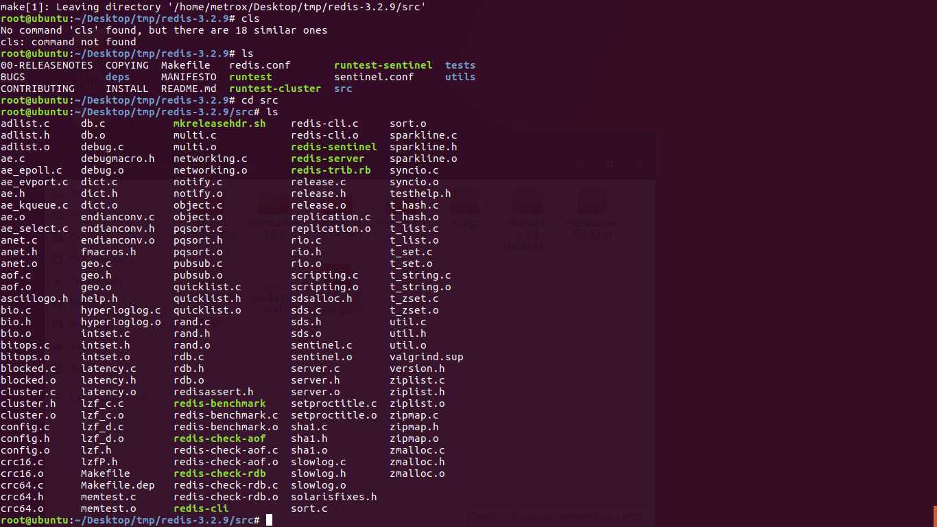Image resolution: width=937 pixels, height=527 pixels.
Task: Select pubsub.c in the listing
Action: (x=198, y=263)
